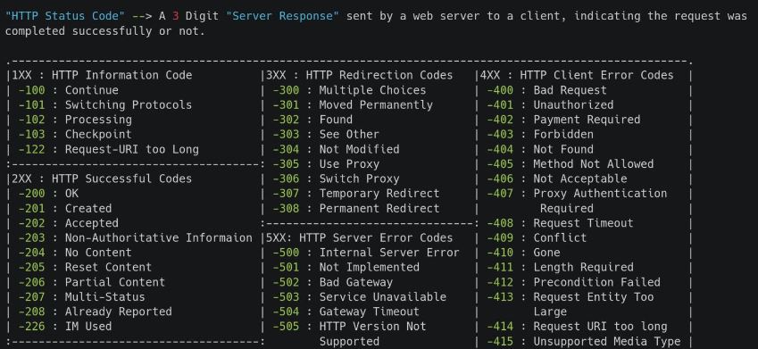Click '-203 : Non-Authoritative Informaion' row
This screenshot has height=349, width=758.
136,237
